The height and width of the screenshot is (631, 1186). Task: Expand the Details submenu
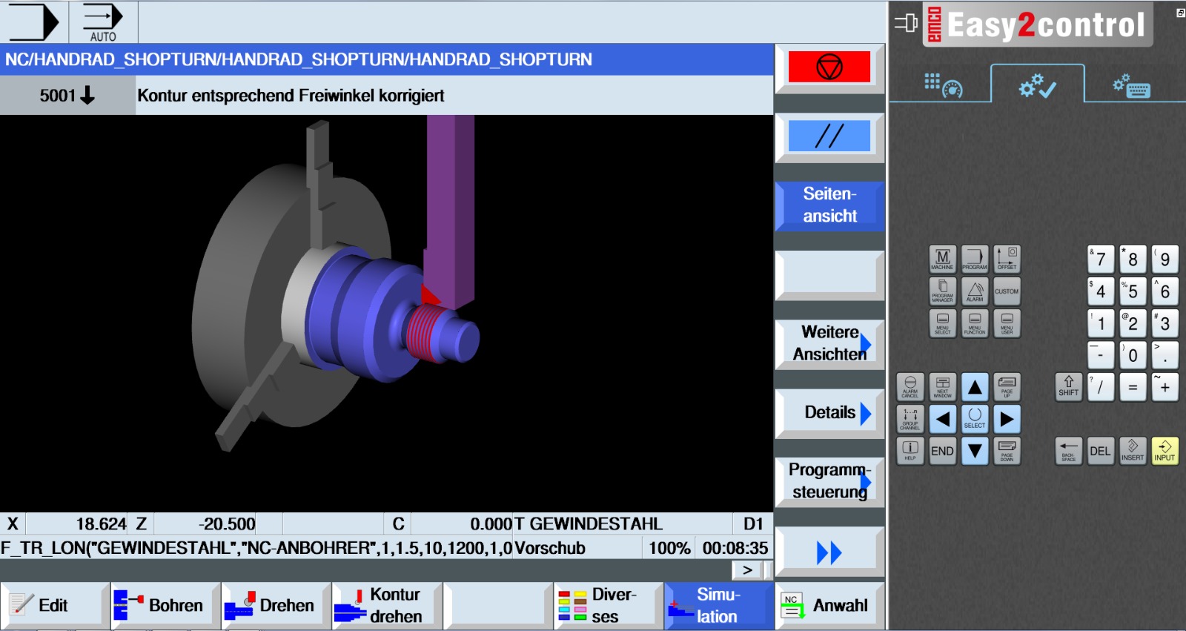click(x=829, y=413)
